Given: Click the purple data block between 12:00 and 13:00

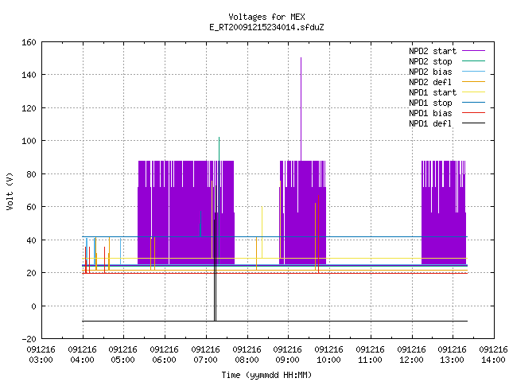Looking at the screenshot, I should click(444, 212).
